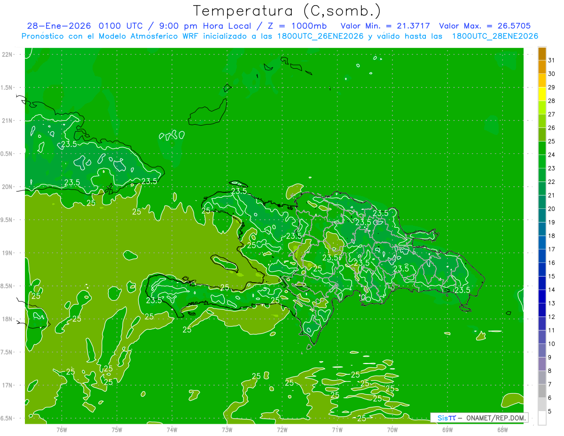Click the '75W' longitude axis label
Image resolution: width=564 pixels, height=436 pixels.
(117, 429)
